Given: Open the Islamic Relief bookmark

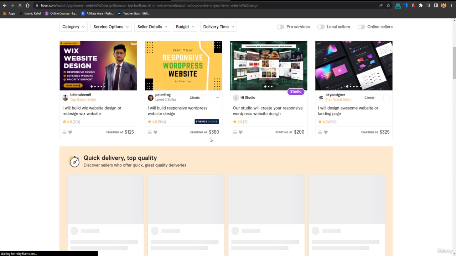Looking at the screenshot, I should (x=30, y=14).
